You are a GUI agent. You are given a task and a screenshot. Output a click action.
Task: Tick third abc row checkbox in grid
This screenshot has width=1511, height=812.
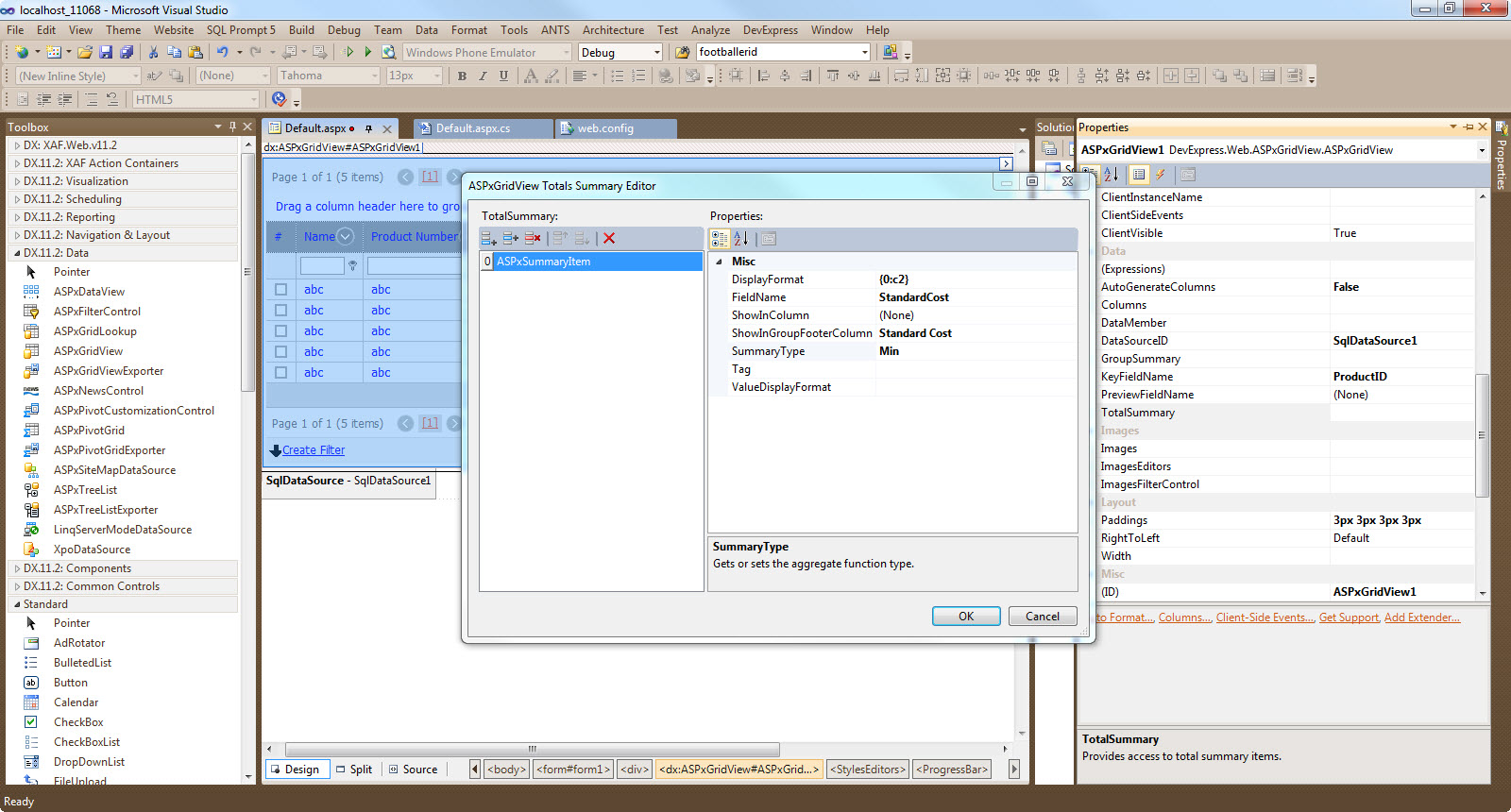tap(280, 331)
